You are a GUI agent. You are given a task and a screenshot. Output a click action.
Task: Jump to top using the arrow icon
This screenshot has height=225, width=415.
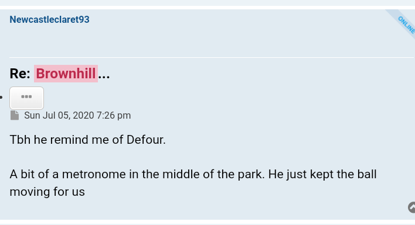coord(411,207)
